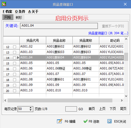Click the GO page jump button

81,109
